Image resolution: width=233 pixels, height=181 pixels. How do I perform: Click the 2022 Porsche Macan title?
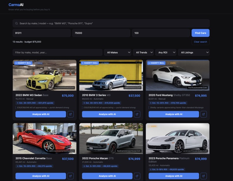click(95, 158)
